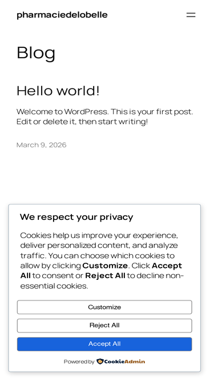Select the Welcome to WordPress excerpt text
Image resolution: width=214 pixels, height=381 pixels.
[104, 117]
